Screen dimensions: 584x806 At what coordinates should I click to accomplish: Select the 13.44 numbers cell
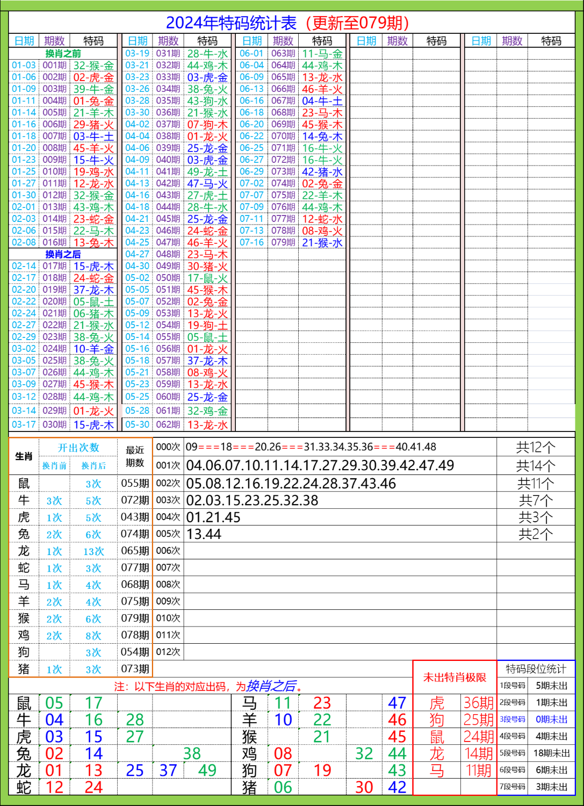point(204,534)
